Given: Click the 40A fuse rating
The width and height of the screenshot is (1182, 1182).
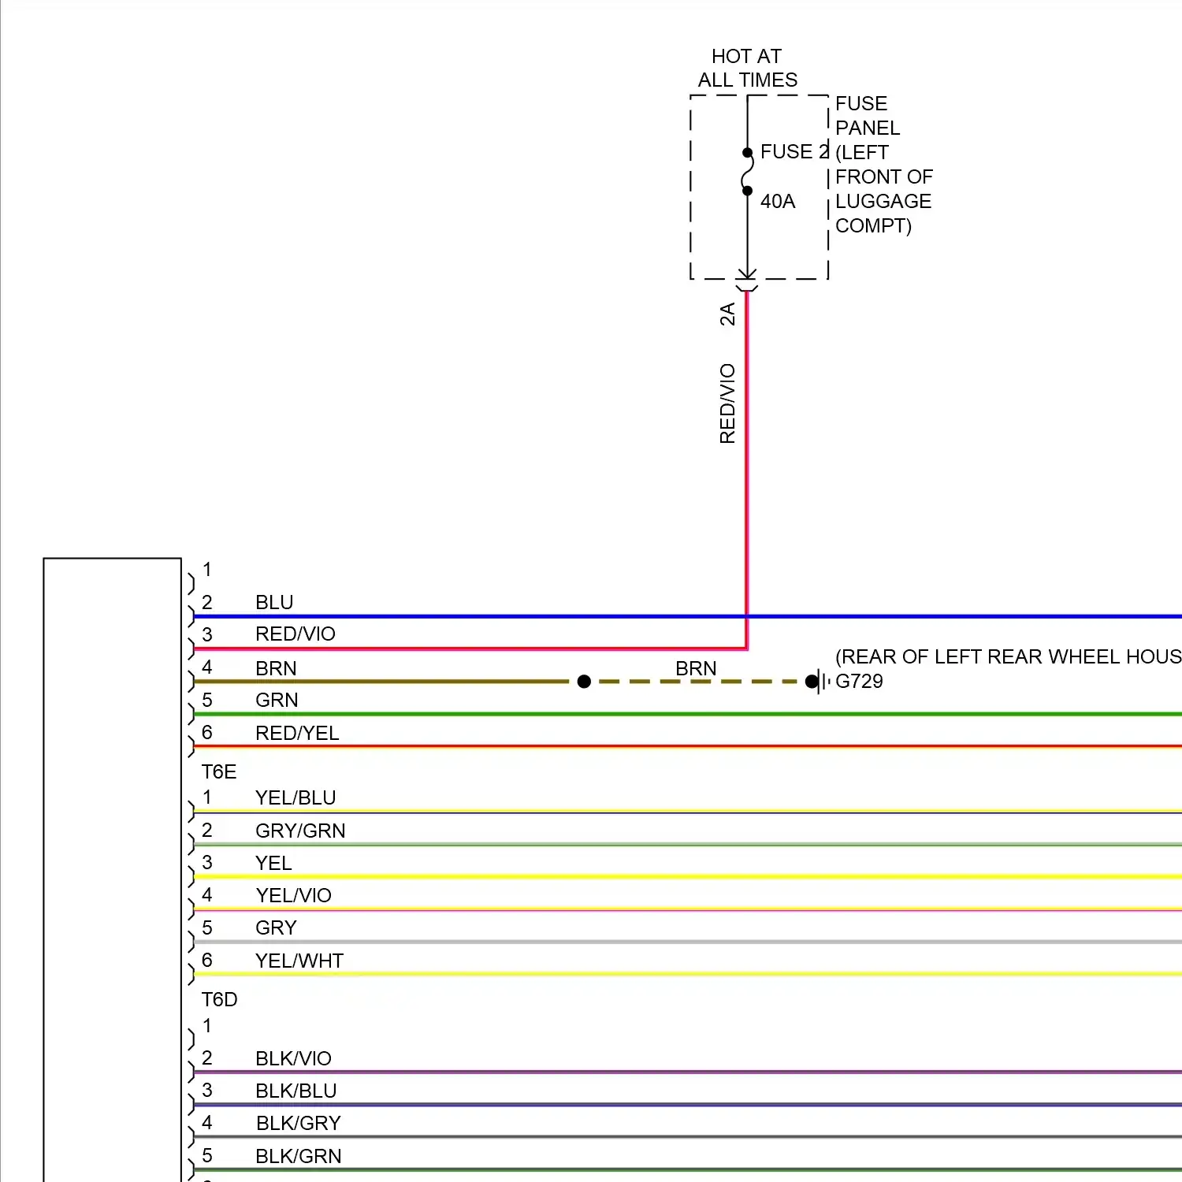Looking at the screenshot, I should [778, 201].
